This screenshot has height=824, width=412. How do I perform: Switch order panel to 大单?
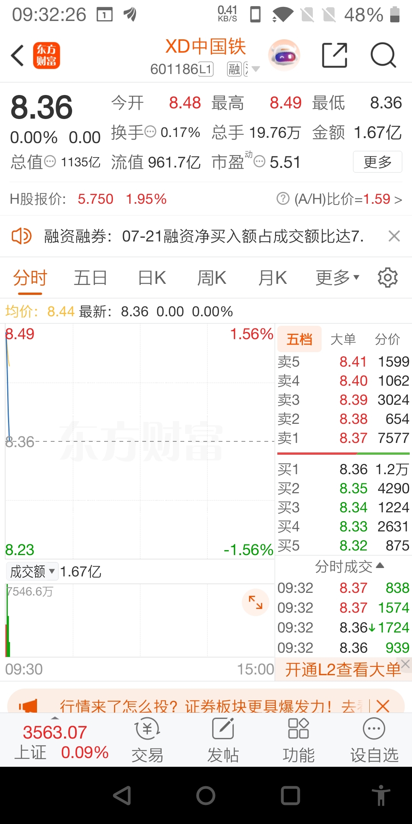coord(343,339)
